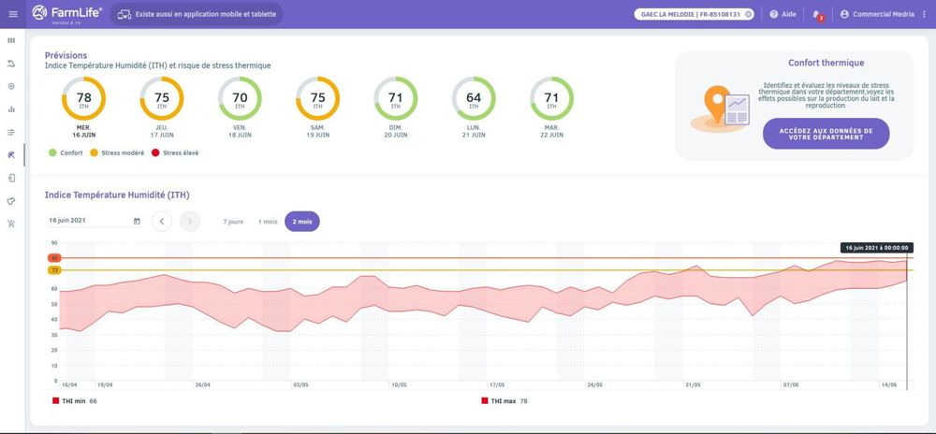Switch to the 1 mois view
The width and height of the screenshot is (936, 434).
pyautogui.click(x=268, y=222)
